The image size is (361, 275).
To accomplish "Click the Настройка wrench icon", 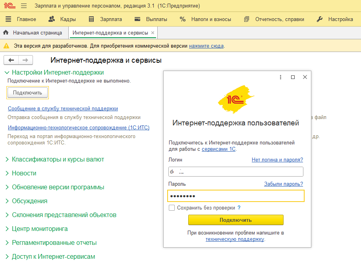I will [320, 19].
